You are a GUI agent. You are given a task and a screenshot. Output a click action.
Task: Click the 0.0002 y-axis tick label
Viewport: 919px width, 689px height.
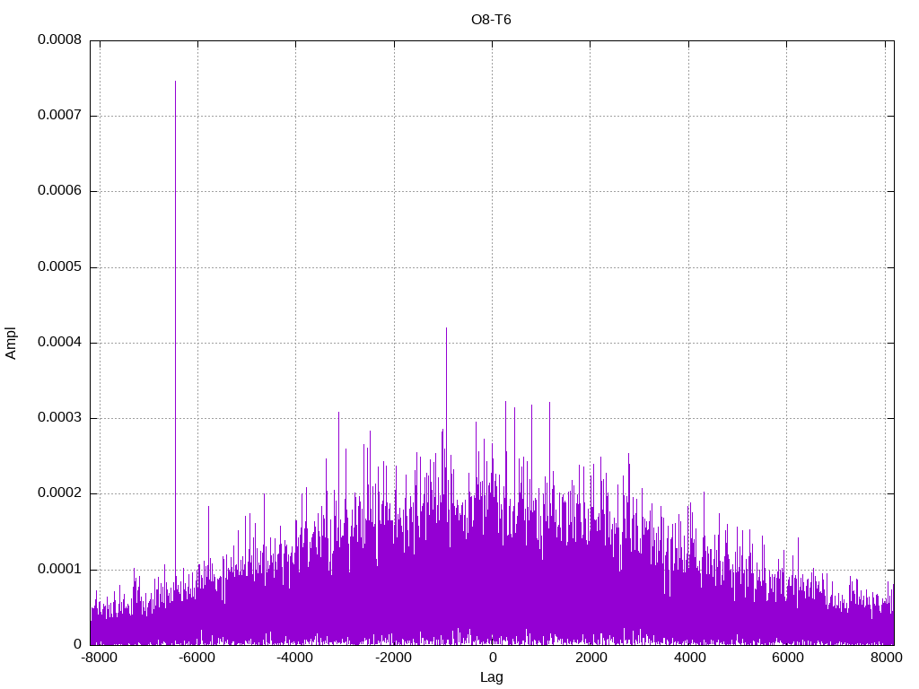click(x=59, y=493)
